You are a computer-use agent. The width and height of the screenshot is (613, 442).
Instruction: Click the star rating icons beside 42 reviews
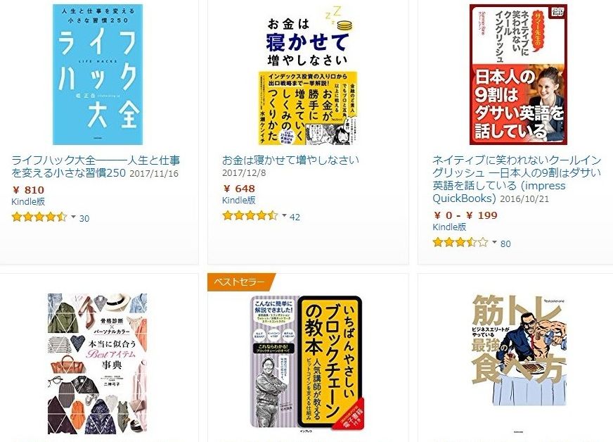pos(250,215)
